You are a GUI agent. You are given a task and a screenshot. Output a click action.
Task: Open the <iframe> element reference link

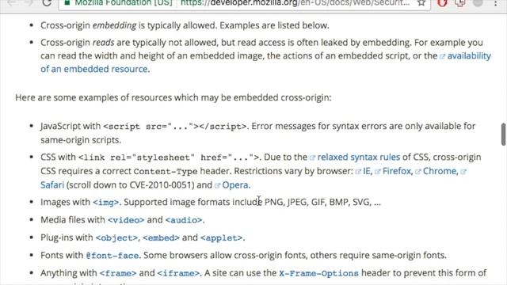(x=178, y=273)
